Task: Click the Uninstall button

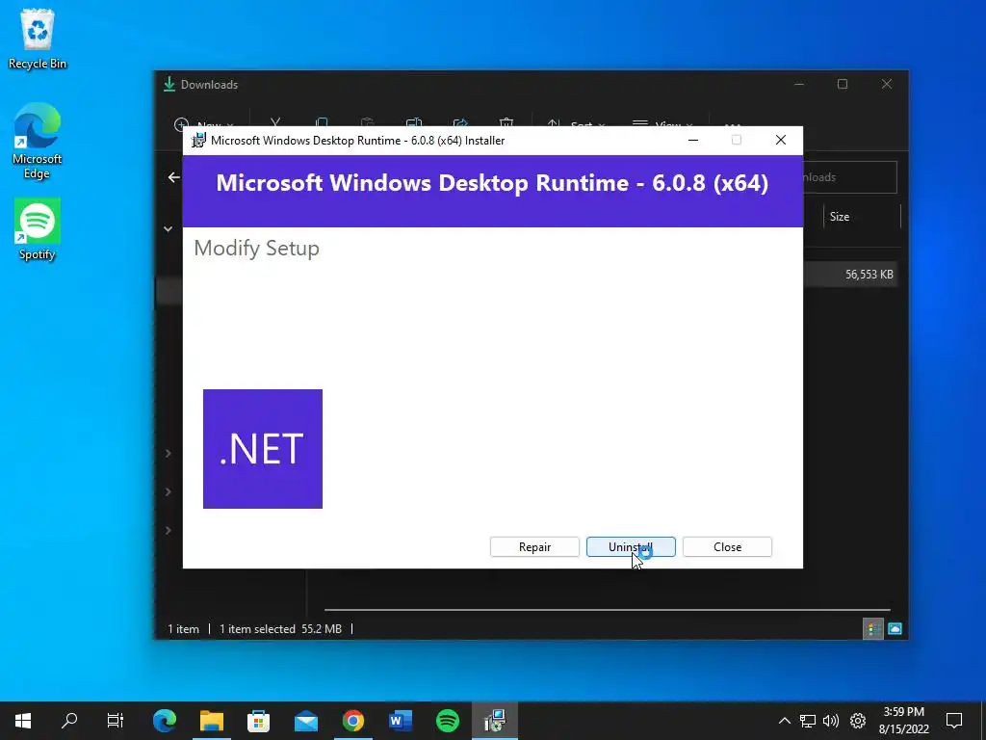Action: [x=631, y=547]
